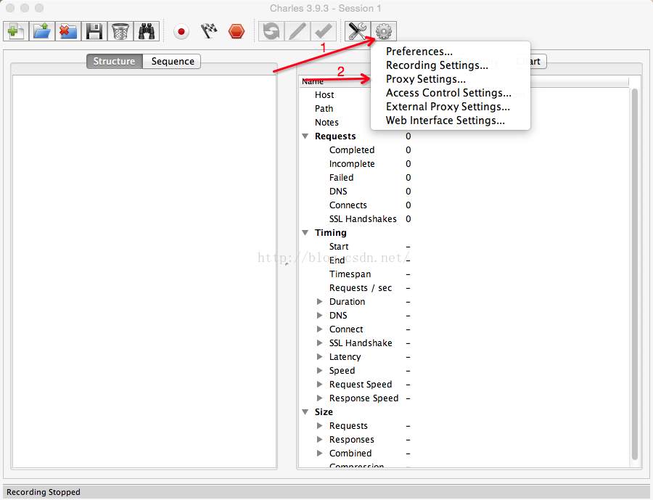
Task: Open the Tools wrench icon
Action: 357,31
